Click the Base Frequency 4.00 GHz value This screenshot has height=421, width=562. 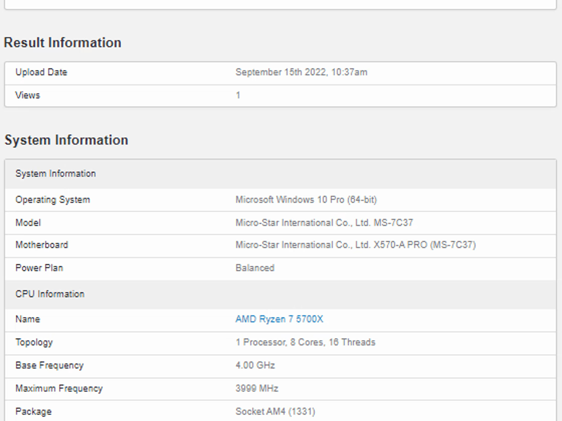click(255, 365)
